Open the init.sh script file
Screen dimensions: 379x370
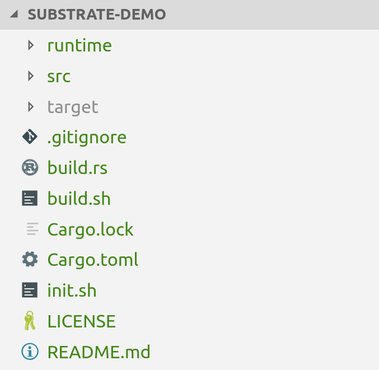tap(72, 291)
